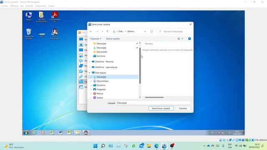Screen dimensions: 267x150
Task: Open the address bar path history dropdown
Action: (x=145, y=32)
